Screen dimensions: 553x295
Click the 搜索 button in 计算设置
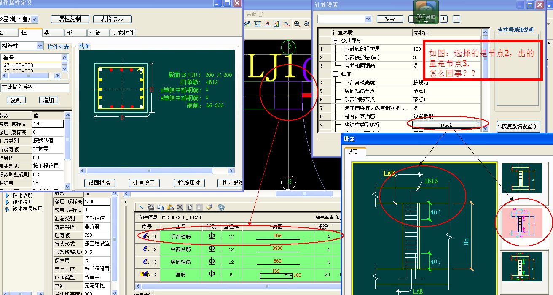tap(390, 19)
